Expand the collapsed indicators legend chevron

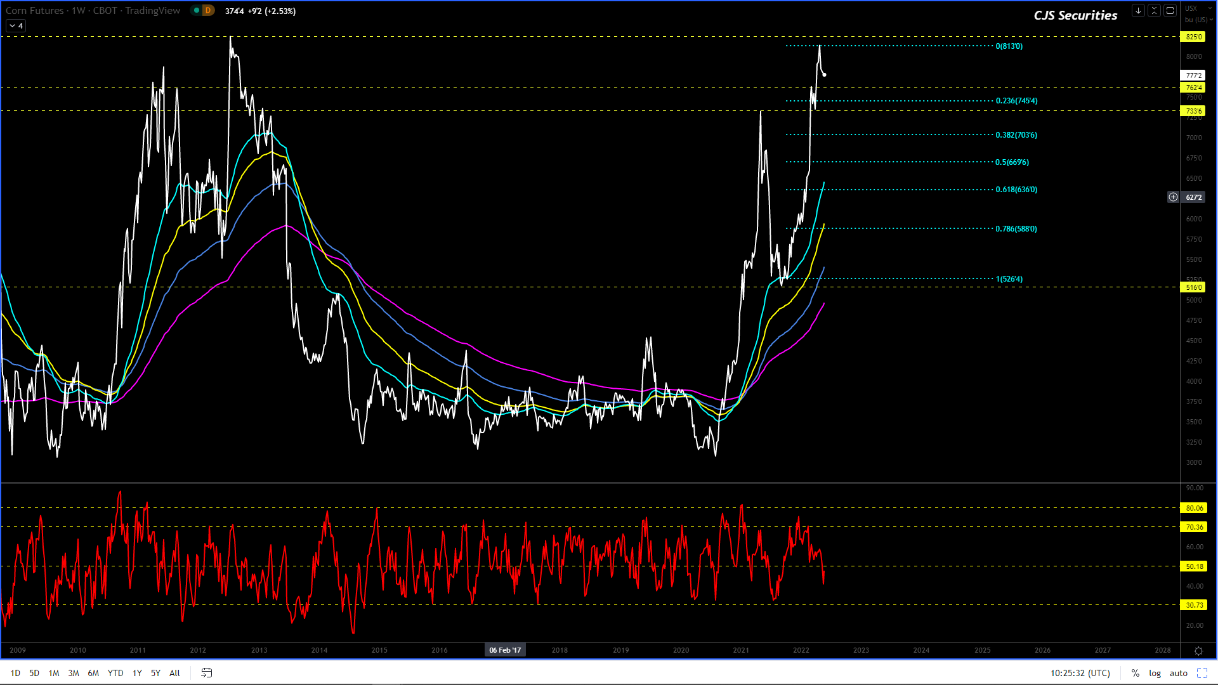click(16, 26)
